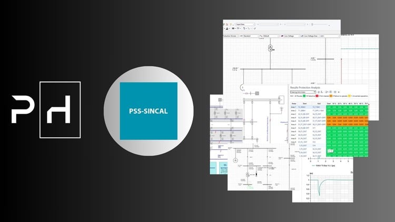Click the VMAX TS Bus V L1 chart legend
Viewport: 395px width, 222px height.
(323, 166)
